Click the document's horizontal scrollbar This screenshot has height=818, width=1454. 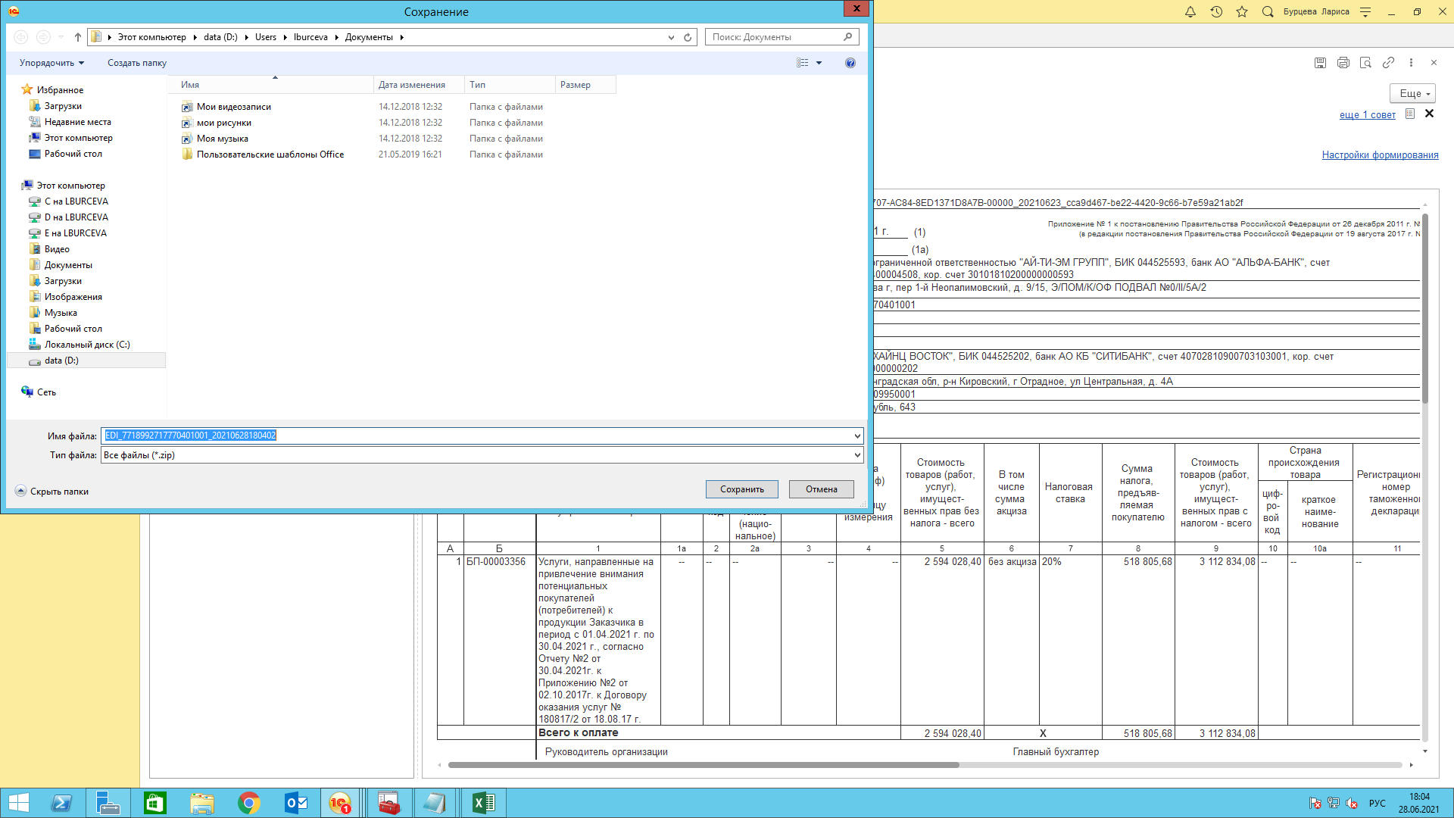[703, 765]
